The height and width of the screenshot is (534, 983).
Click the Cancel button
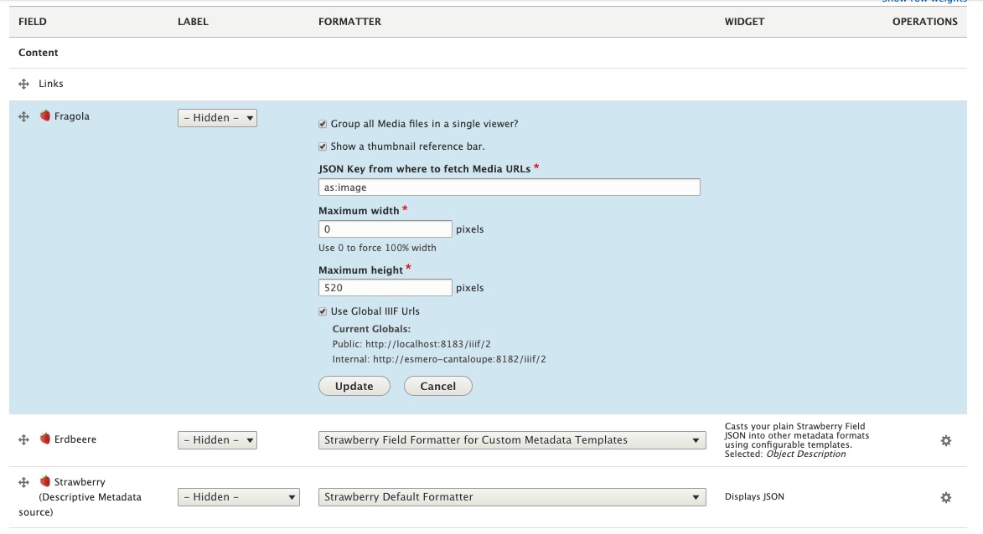tap(437, 386)
